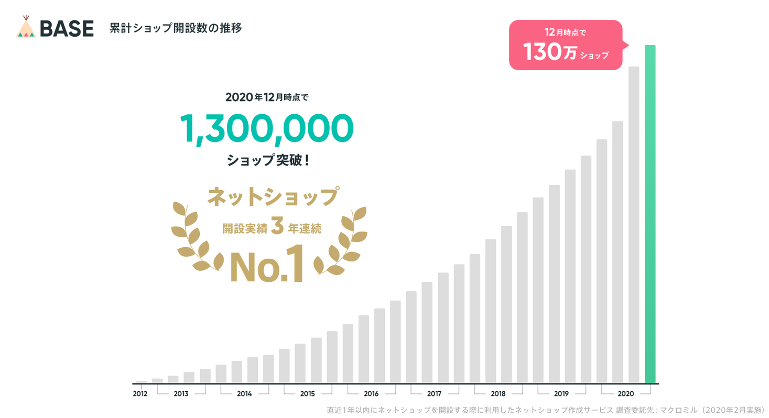Select the 2016 axis label

pos(371,393)
